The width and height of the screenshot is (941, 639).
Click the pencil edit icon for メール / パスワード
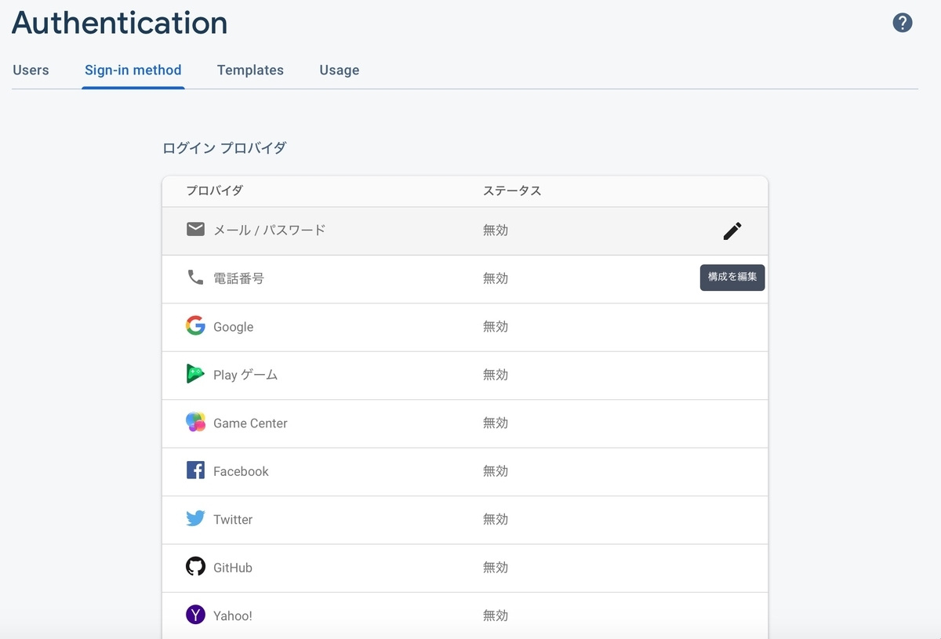click(732, 231)
